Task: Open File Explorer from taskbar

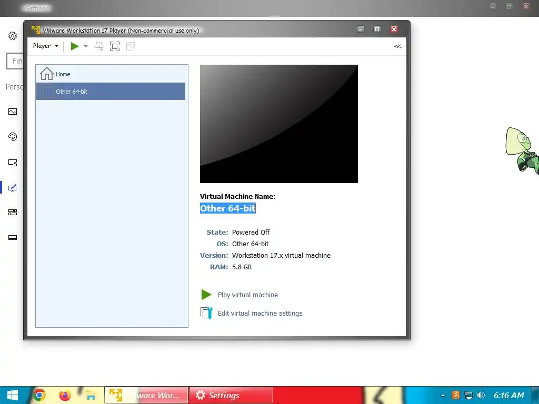Action: (x=91, y=396)
